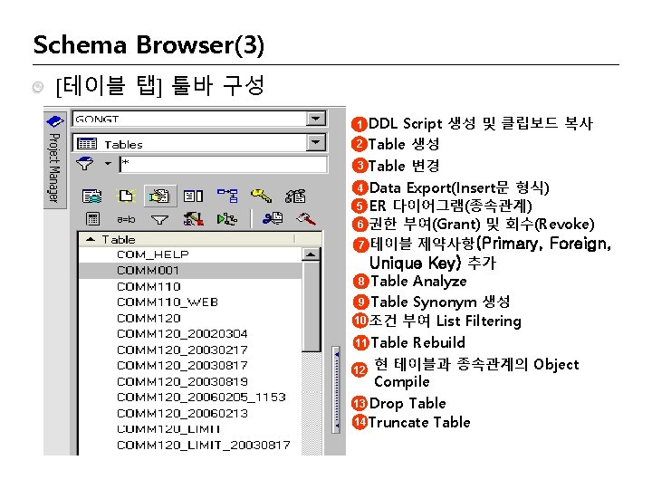Screen dimensions: 652x489
Task: Select the COMM120_20030819 table row
Action: click(190, 382)
